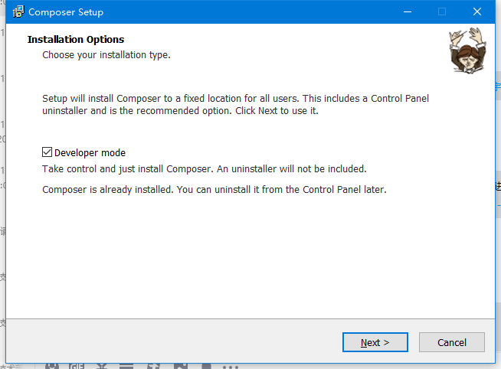Screen dimensions: 501x369
Task: Click the 'Take control and just install Composer' description
Action: pos(205,169)
